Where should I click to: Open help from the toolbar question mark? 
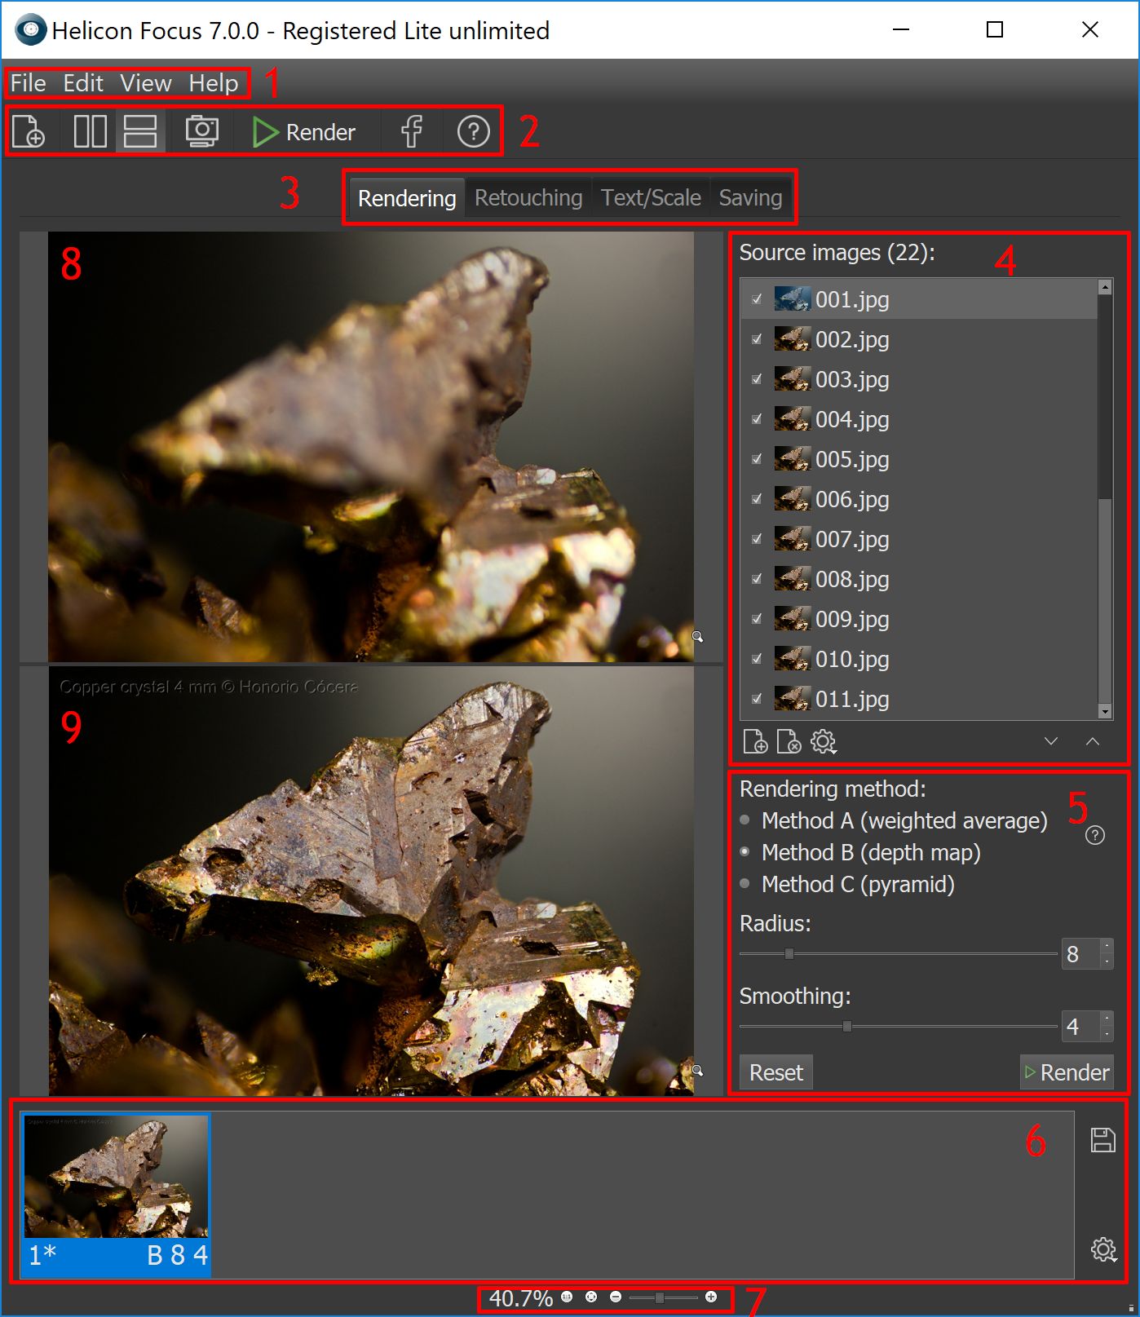pyautogui.click(x=473, y=131)
